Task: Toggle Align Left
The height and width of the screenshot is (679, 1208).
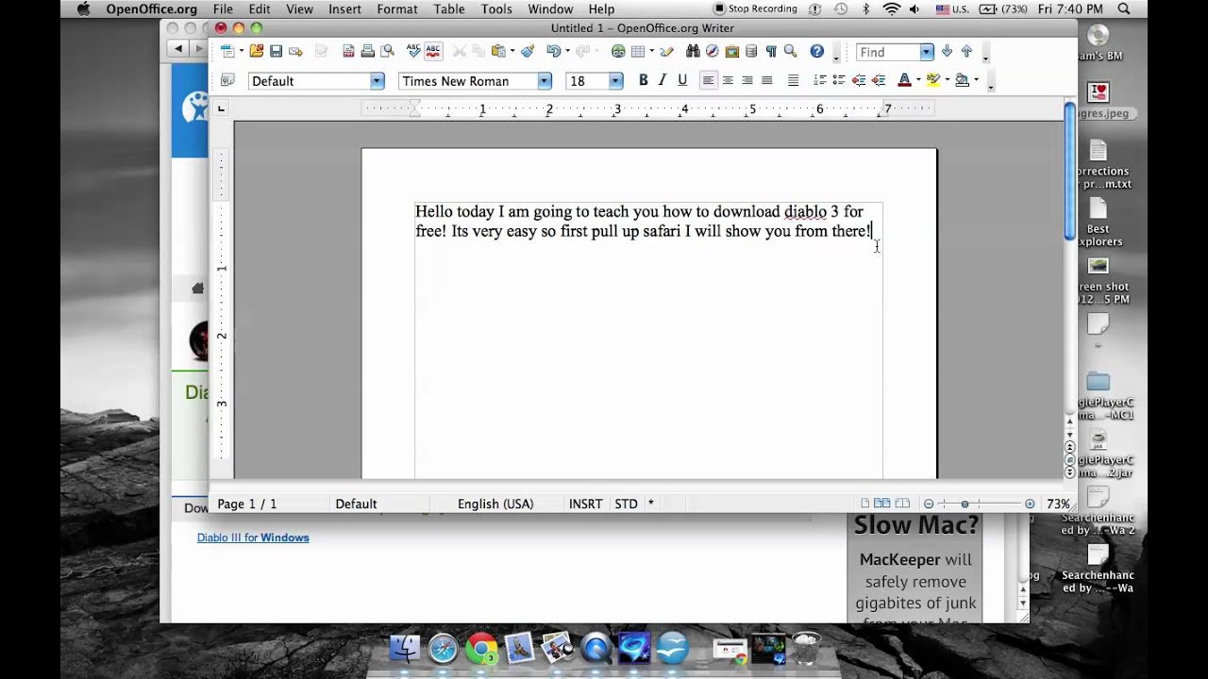Action: 708,80
